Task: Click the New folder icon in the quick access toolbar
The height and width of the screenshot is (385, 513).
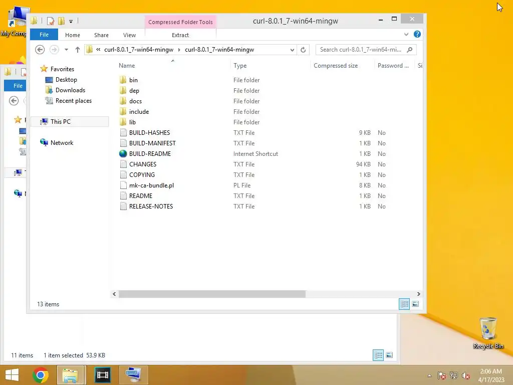Action: [x=61, y=21]
